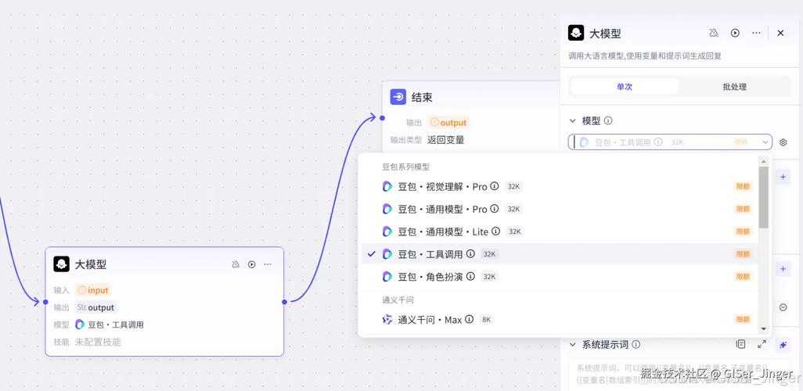This screenshot has width=803, height=391.
Task: Run the 大模型 canvas node with its play icon
Action: pyautogui.click(x=251, y=264)
